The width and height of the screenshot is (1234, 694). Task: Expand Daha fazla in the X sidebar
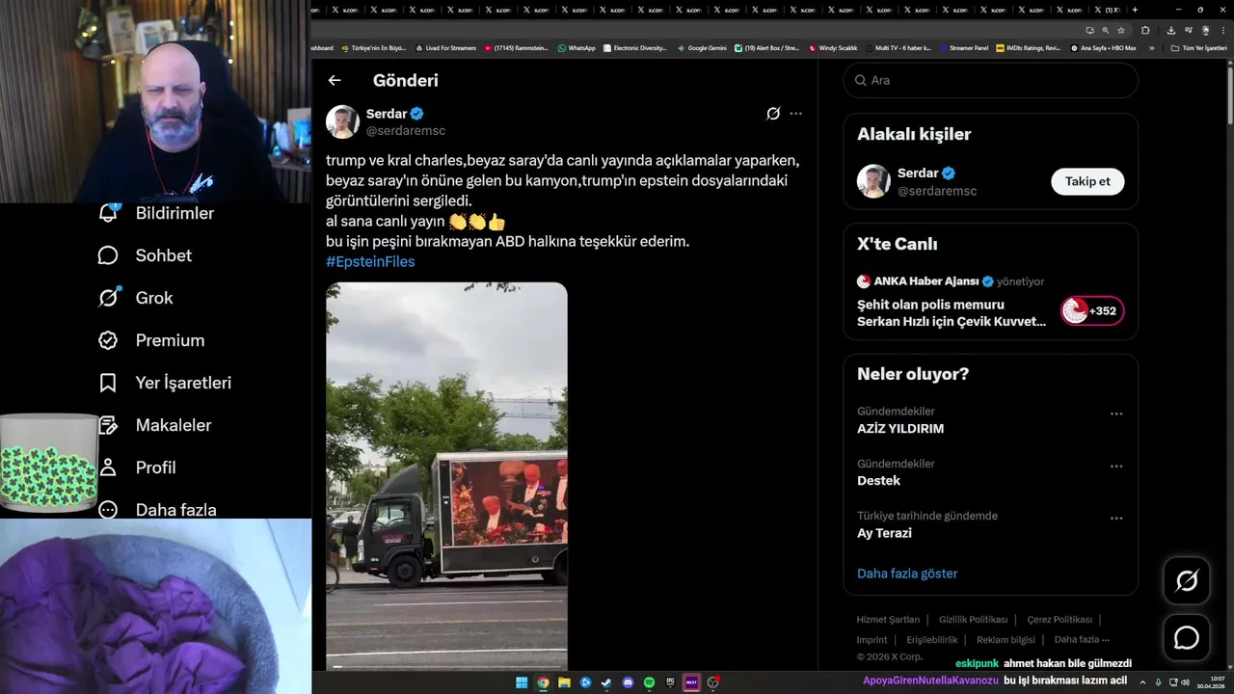[x=157, y=510]
